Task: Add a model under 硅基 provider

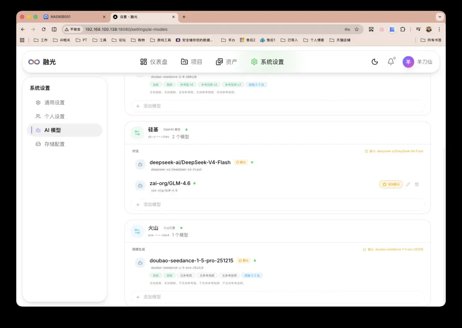Action: pyautogui.click(x=278, y=205)
